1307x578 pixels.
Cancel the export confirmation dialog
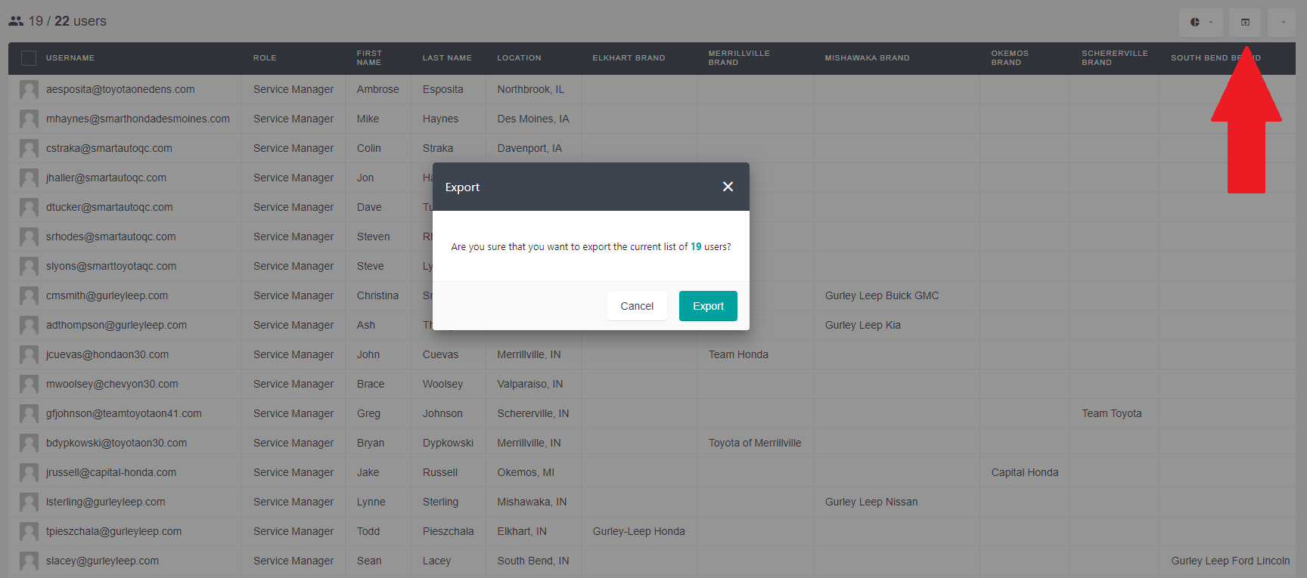637,306
